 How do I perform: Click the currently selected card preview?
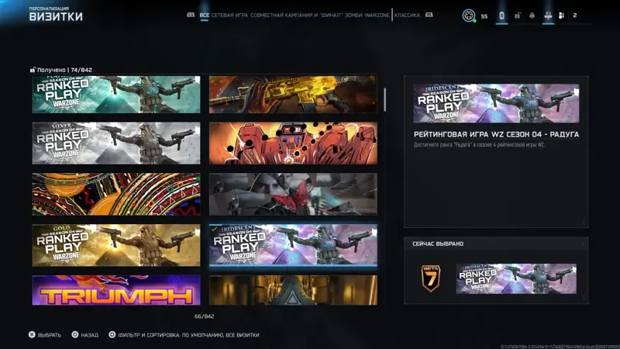point(516,278)
